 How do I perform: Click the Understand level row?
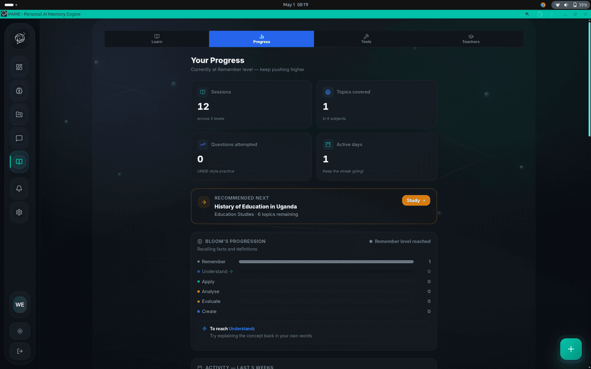coord(314,272)
